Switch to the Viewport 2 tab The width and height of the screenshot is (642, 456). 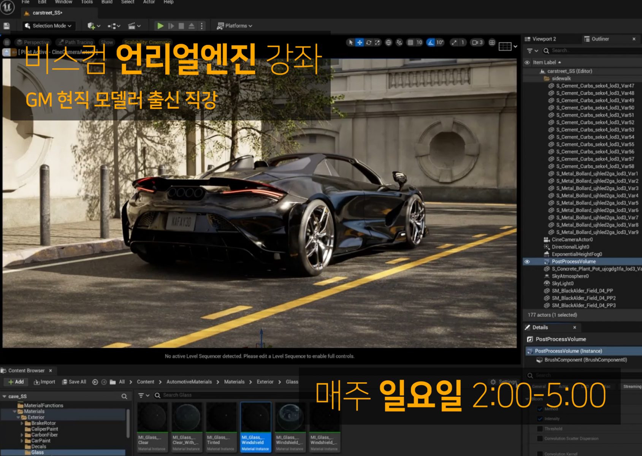click(544, 39)
